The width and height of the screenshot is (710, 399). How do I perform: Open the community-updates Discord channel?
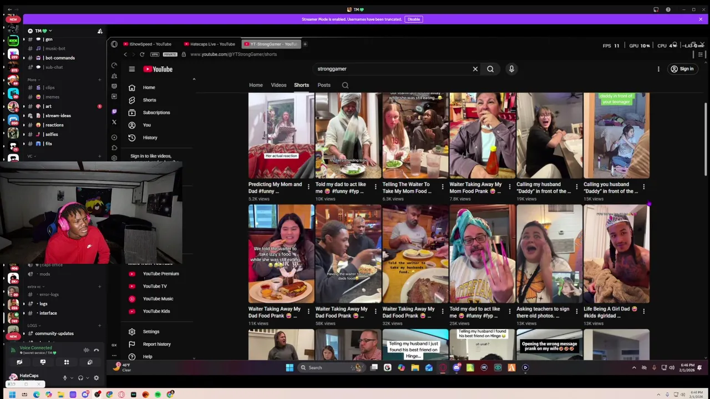[54, 334]
